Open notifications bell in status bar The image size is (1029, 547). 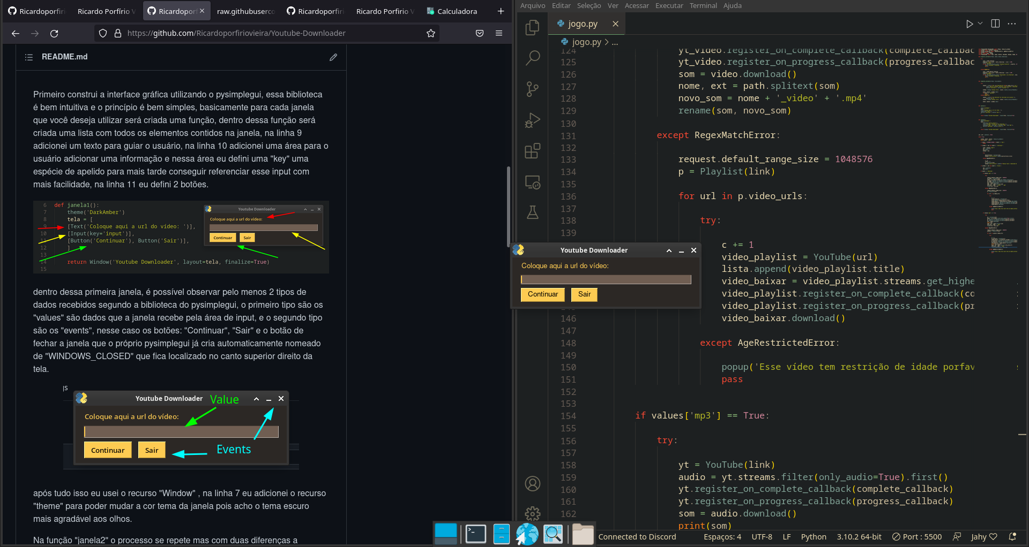point(1012,537)
